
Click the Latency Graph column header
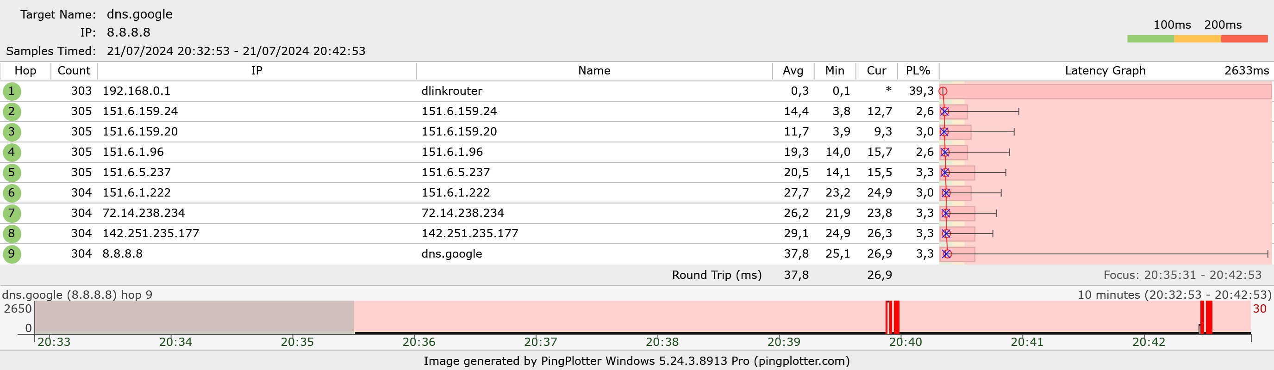coord(1105,71)
